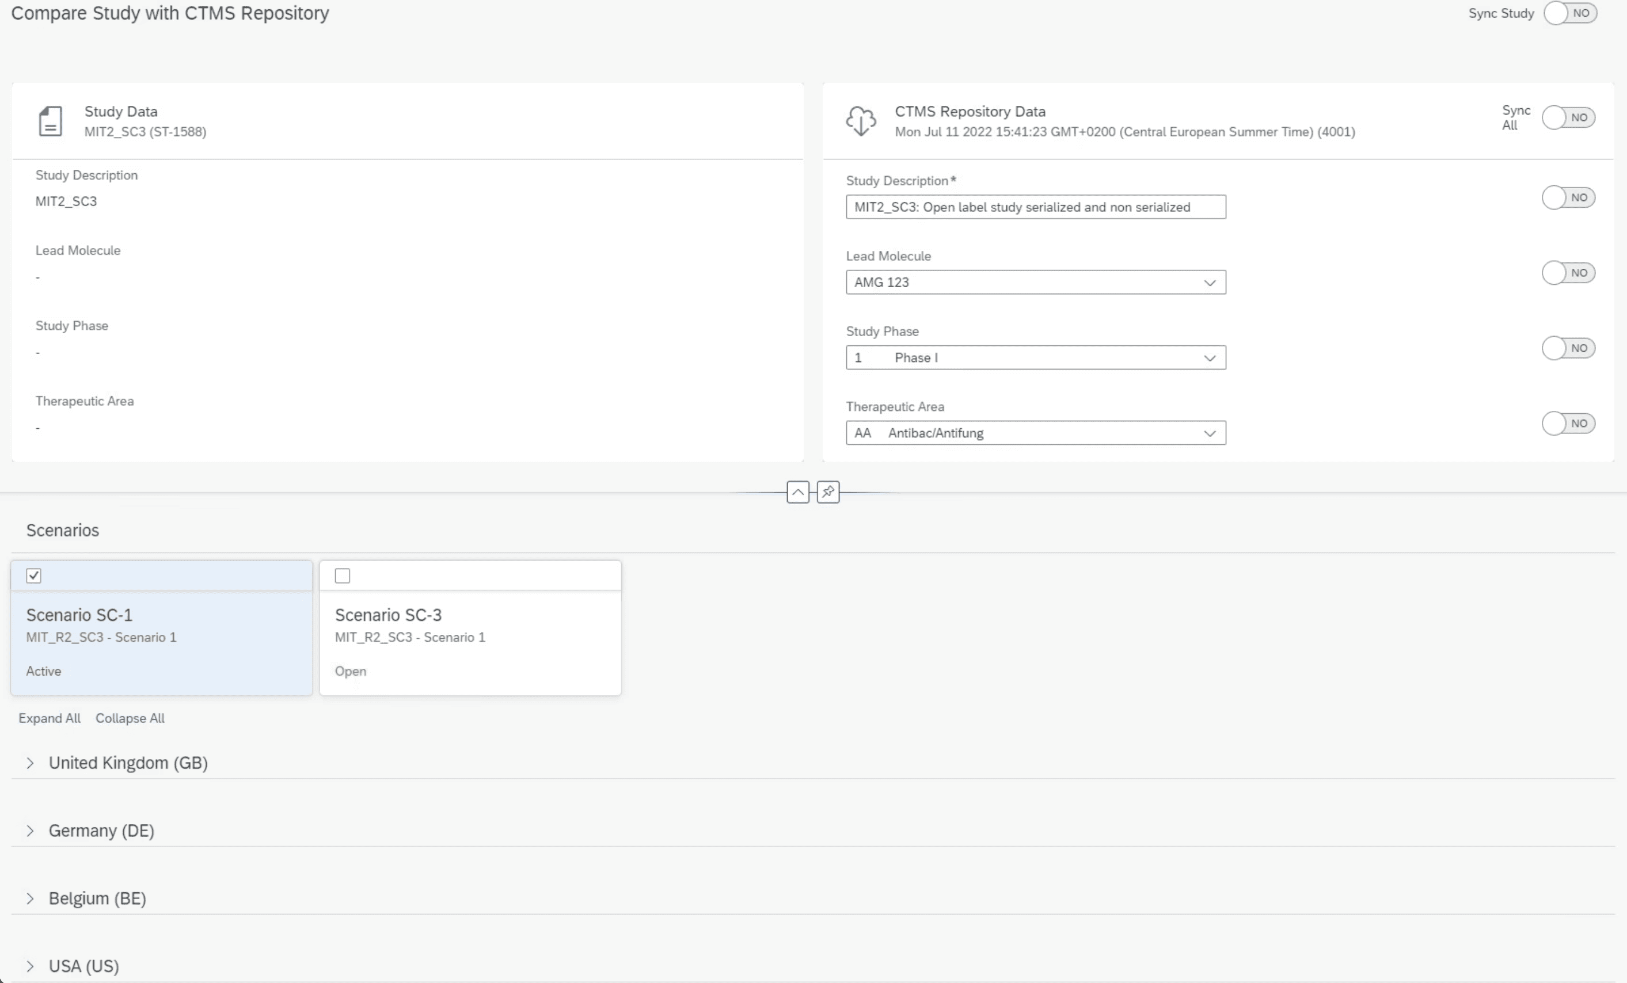This screenshot has height=983, width=1627.
Task: Enable the Sync All switch
Action: pyautogui.click(x=1568, y=117)
